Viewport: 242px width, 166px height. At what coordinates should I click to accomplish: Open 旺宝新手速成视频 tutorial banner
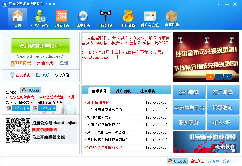click(x=206, y=142)
